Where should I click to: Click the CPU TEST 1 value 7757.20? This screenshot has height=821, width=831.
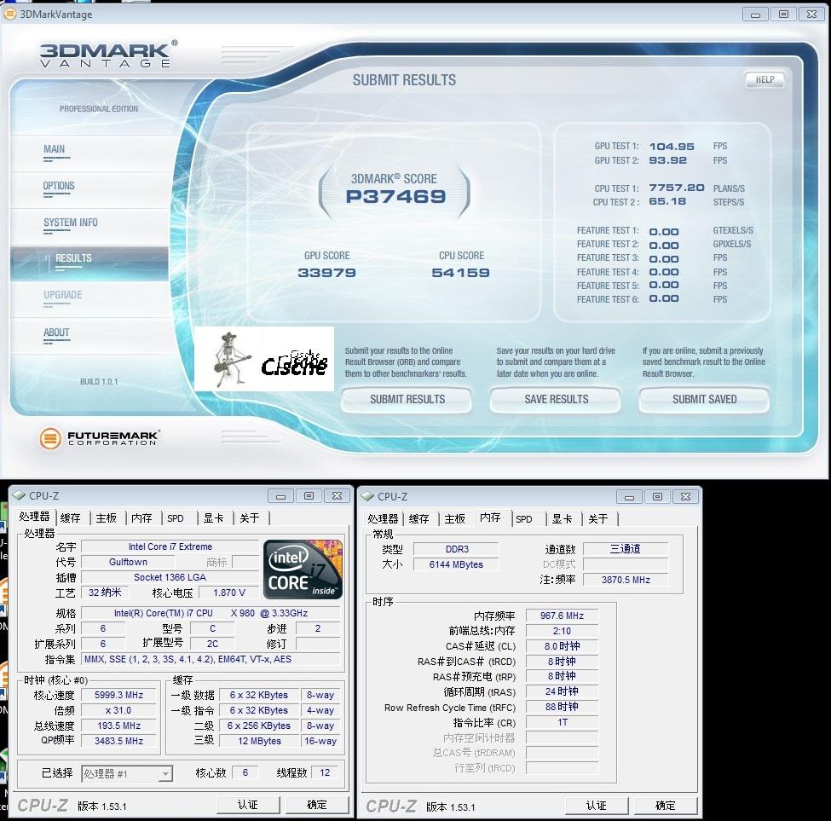(676, 188)
